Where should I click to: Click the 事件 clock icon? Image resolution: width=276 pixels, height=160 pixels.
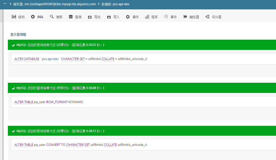click(x=166, y=17)
